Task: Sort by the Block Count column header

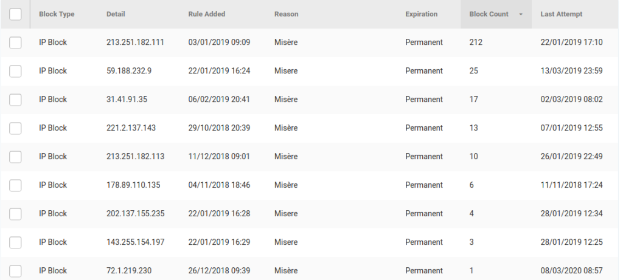Action: click(x=489, y=14)
